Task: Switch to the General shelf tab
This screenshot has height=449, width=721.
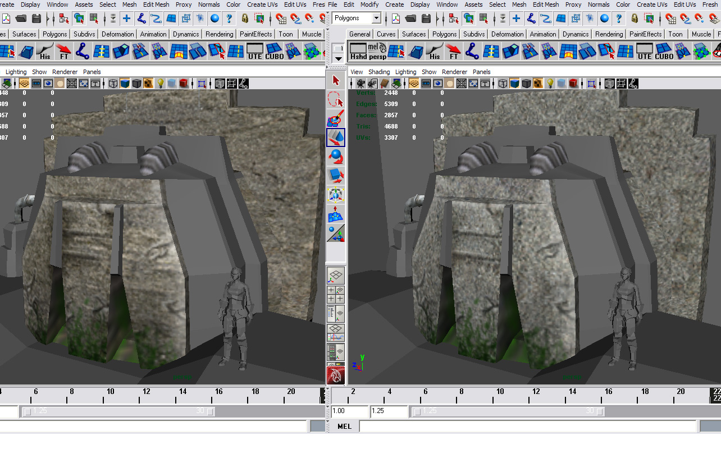Action: tap(359, 34)
